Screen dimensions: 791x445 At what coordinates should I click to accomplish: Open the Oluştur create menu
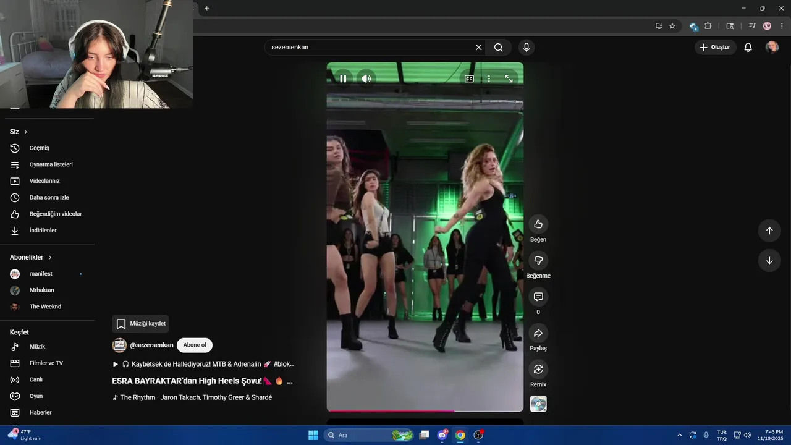(x=715, y=47)
